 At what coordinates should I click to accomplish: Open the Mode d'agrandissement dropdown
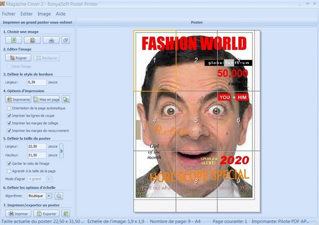49,179
